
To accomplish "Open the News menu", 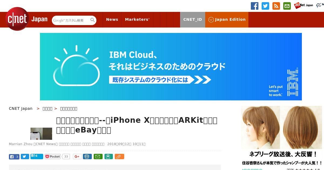I will (x=112, y=19).
